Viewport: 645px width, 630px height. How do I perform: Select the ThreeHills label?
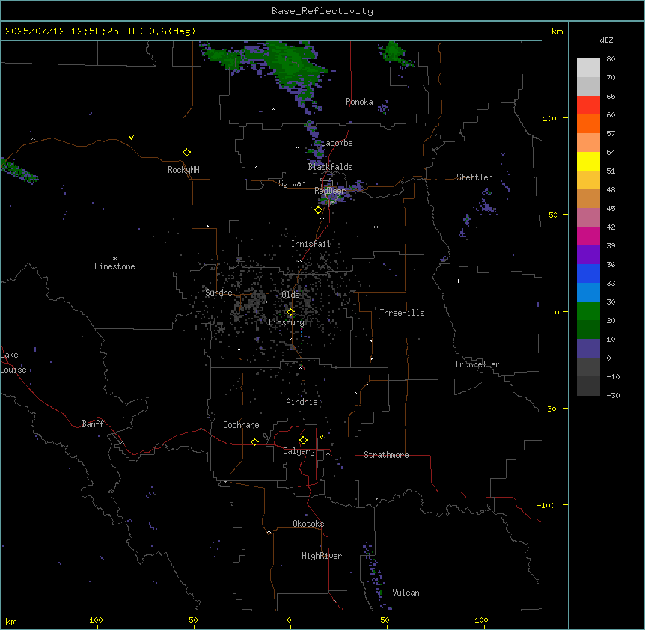tap(402, 313)
